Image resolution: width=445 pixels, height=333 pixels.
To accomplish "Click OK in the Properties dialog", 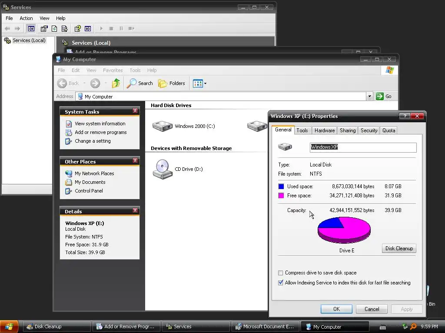I will (336, 309).
